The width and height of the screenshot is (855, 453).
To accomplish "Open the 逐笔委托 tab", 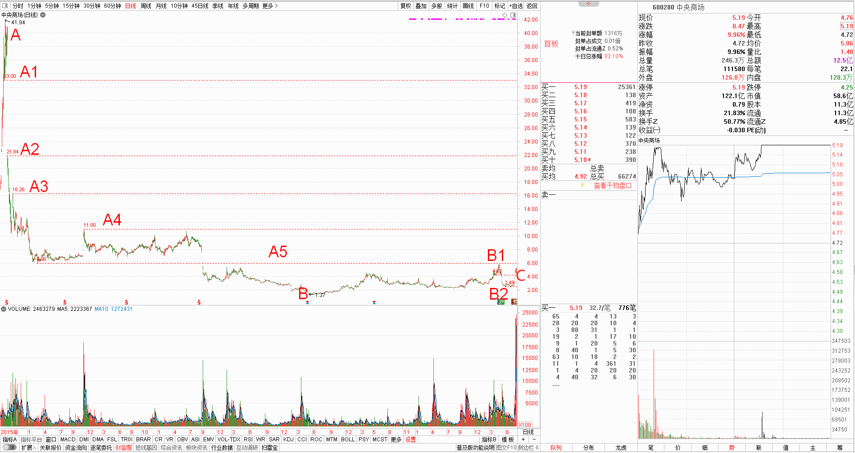I will click(101, 448).
